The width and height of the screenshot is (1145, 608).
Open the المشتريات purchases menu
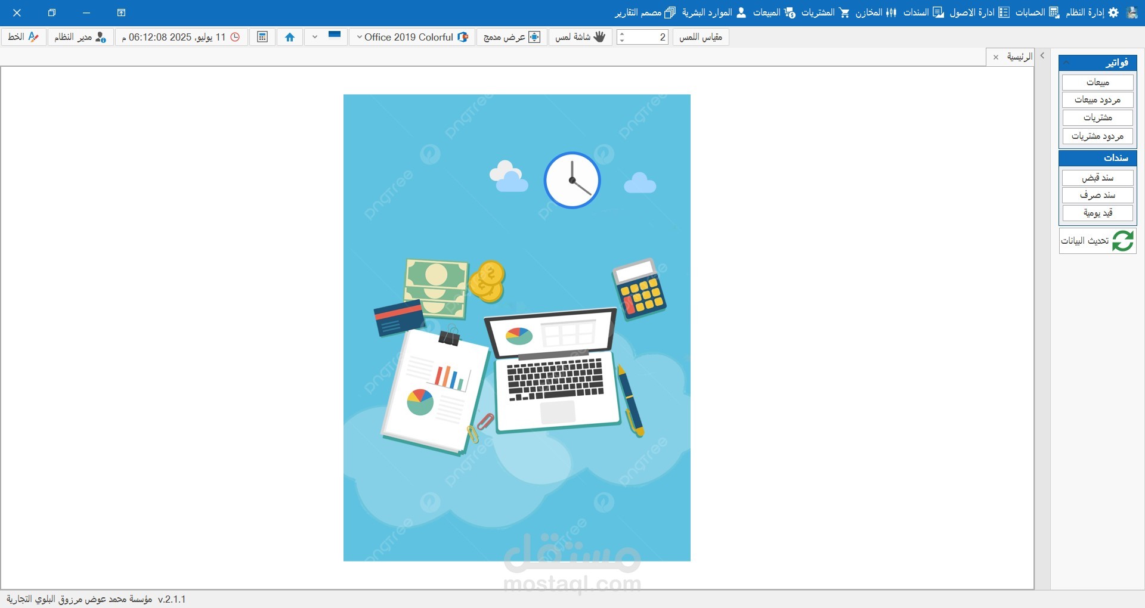(825, 13)
